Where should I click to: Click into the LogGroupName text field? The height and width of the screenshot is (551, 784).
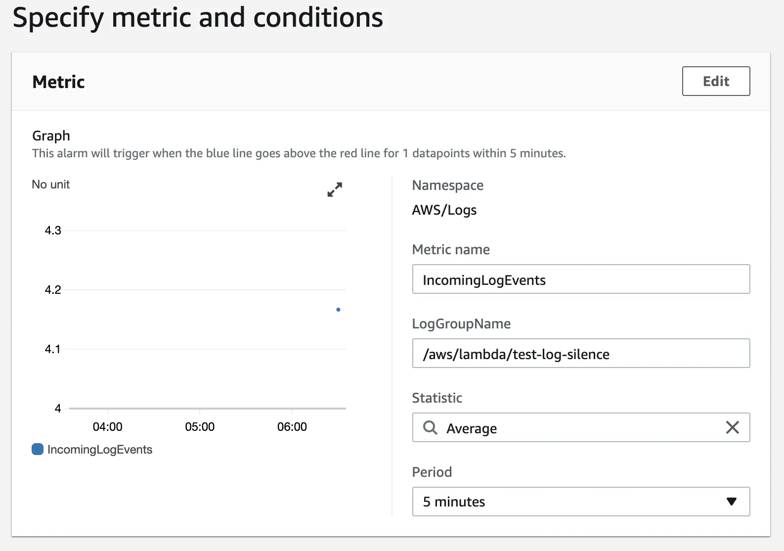(581, 354)
